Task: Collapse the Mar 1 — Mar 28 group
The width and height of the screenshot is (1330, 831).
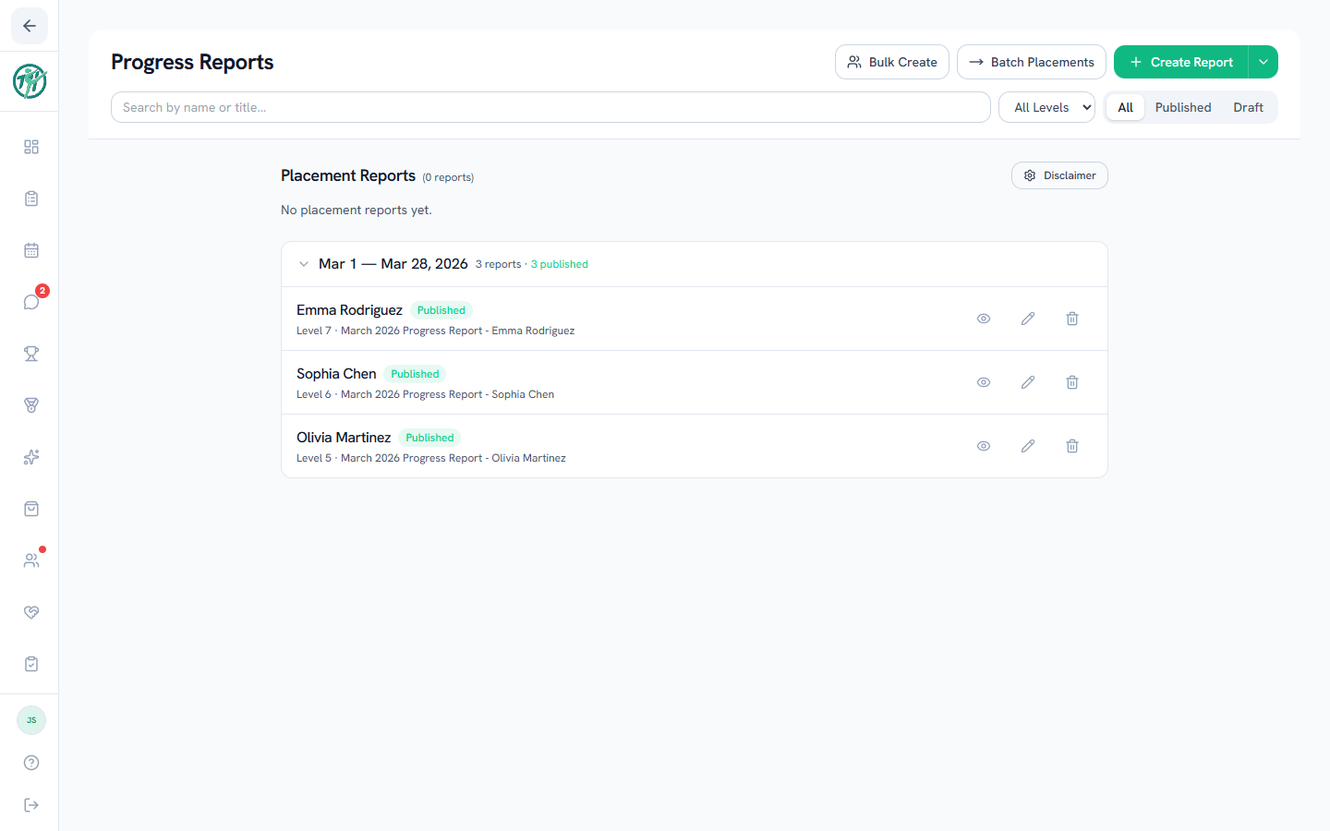Action: click(x=304, y=264)
